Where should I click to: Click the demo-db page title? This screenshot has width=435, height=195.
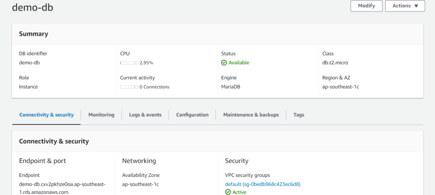coord(32,8)
